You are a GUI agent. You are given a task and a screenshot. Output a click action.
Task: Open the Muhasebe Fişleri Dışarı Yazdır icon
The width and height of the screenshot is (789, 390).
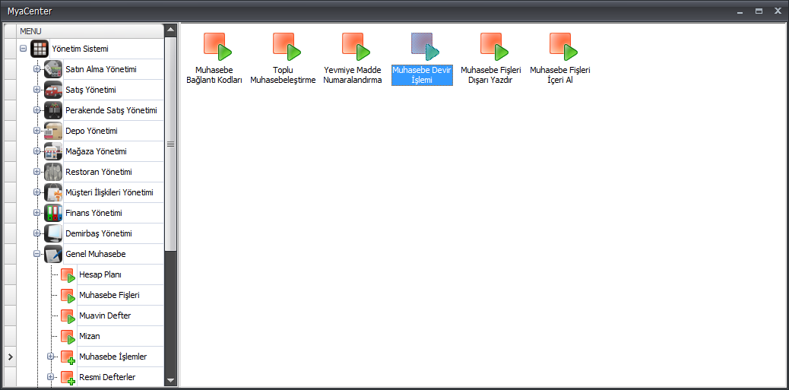[494, 47]
